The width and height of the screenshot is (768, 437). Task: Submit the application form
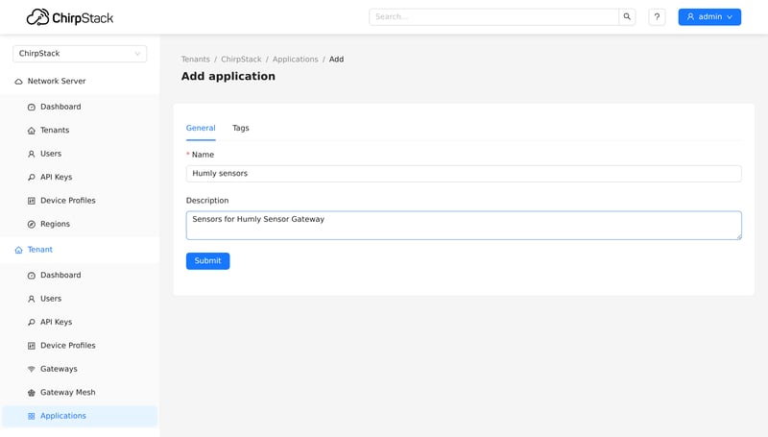point(207,260)
